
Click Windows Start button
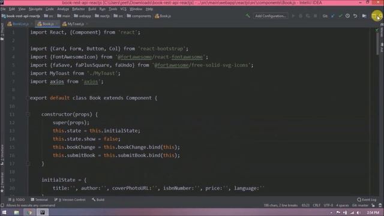[x=4, y=212]
